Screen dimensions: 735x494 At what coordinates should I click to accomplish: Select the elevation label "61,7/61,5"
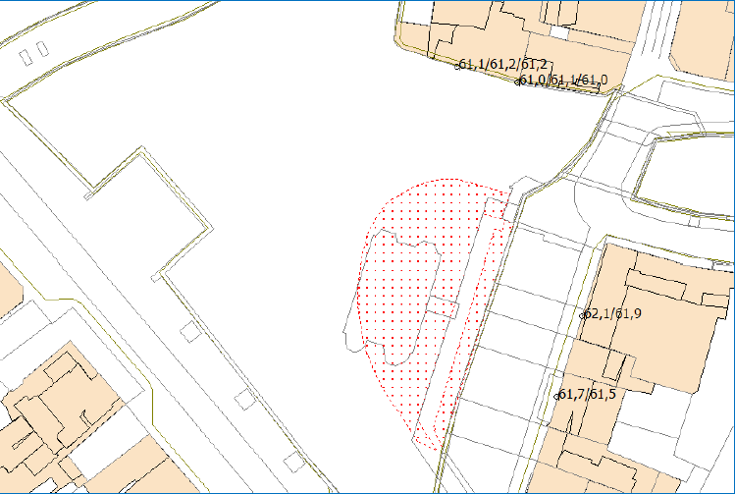coord(589,395)
